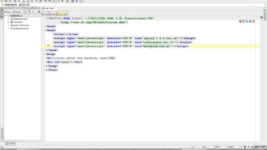Click the Save All toolbar icon
Image resolution: width=267 pixels, height=150 pixels.
pyautogui.click(x=6, y=1)
